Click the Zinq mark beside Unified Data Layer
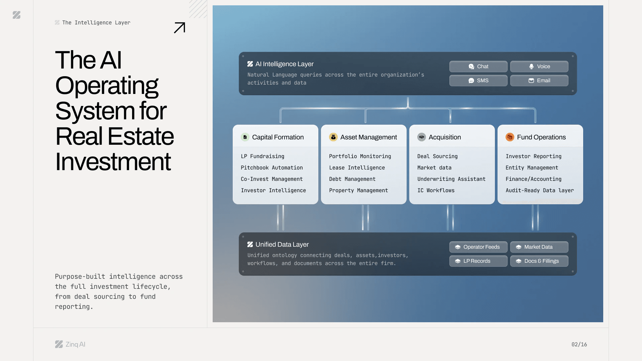 (250, 244)
